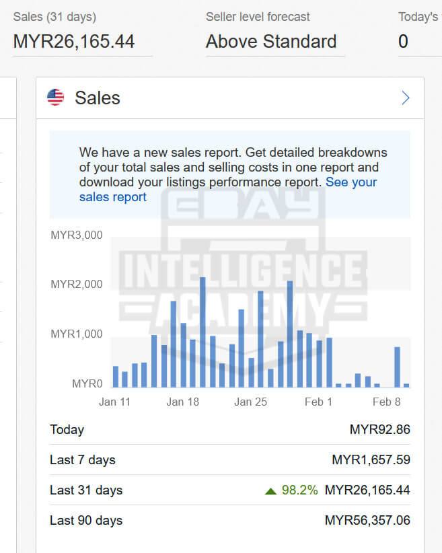Viewport: 442px width, 553px height.
Task: Click the Last 90 days amount MYR56,357.06
Action: (x=367, y=521)
